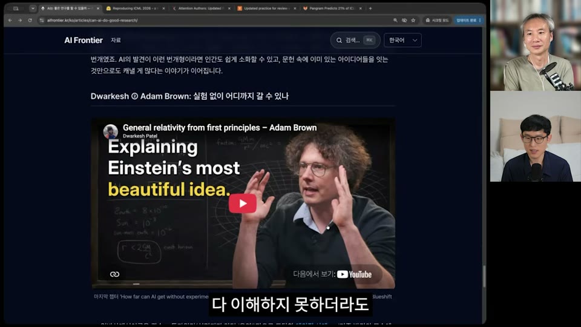581x327 pixels.
Task: Open the tab search dropdown arrow
Action: point(33,8)
